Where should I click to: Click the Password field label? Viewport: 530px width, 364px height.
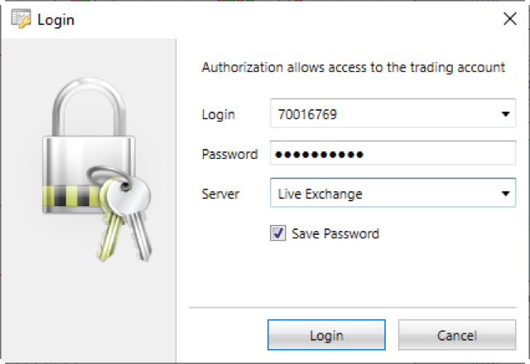(x=229, y=155)
